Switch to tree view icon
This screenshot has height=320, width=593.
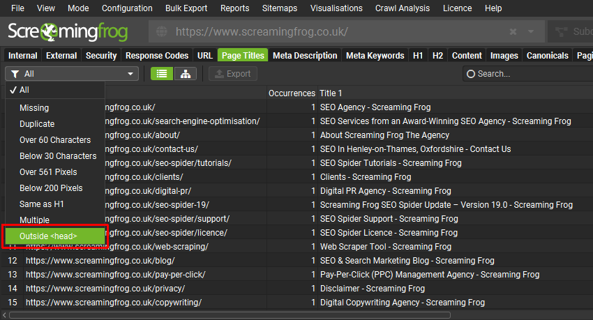point(186,74)
